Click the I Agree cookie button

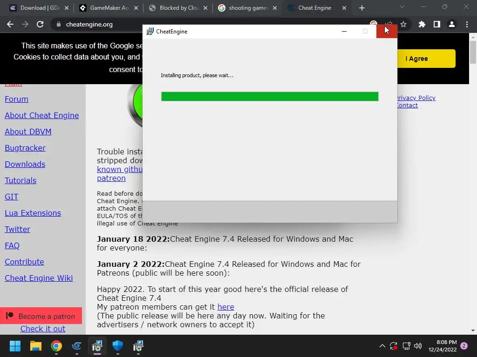426,59
